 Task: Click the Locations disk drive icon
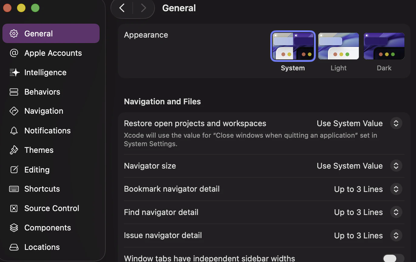tap(14, 247)
